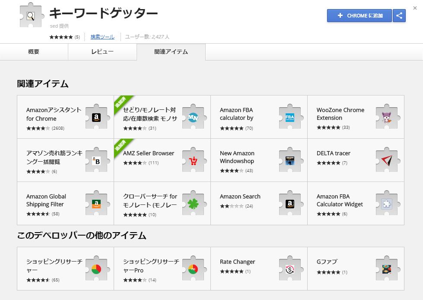Viewport: 423px width, 300px height.
Task: Open the ショッピングリサーチャーPro title
Action: click(151, 266)
